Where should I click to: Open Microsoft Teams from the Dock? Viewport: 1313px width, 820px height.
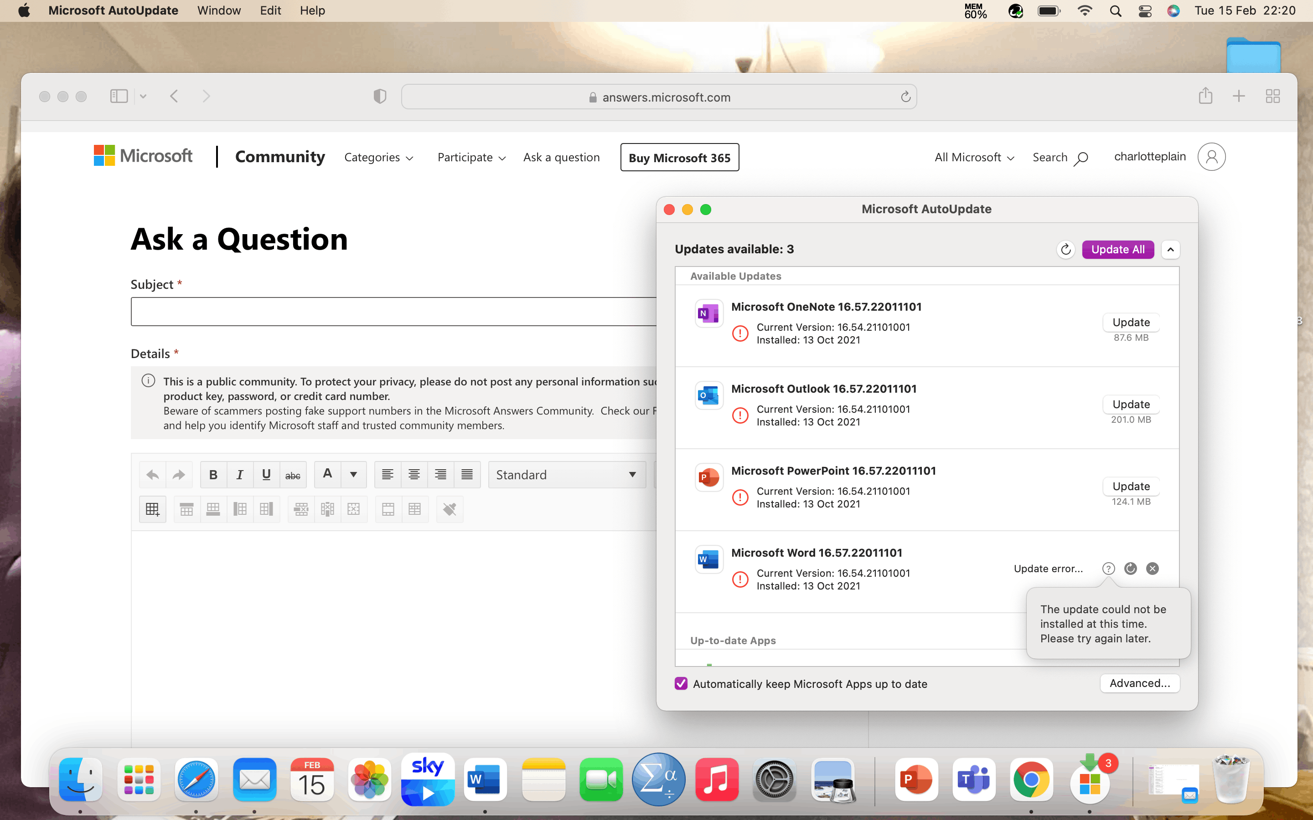pyautogui.click(x=974, y=779)
